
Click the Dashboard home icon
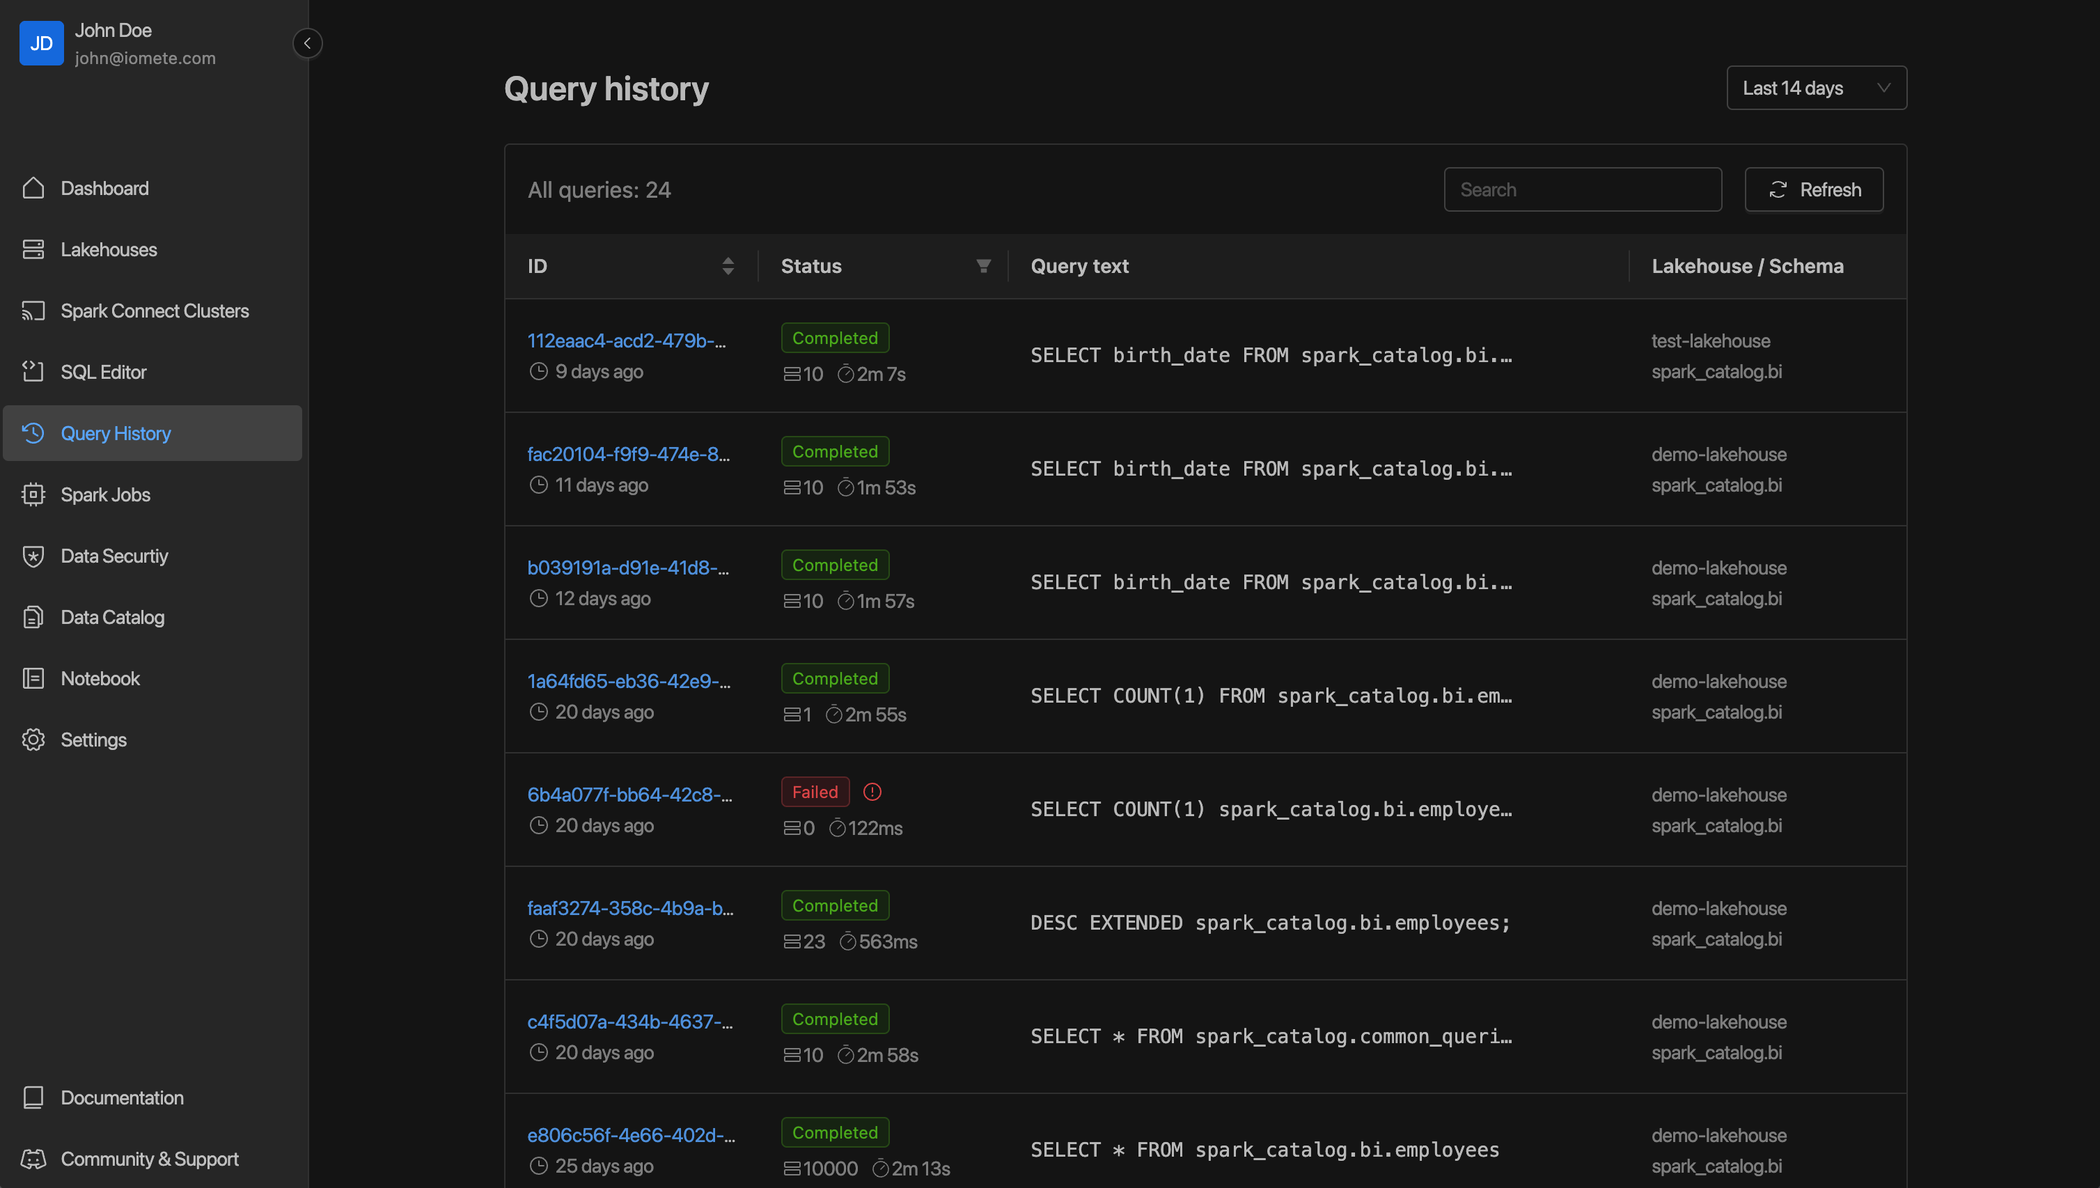(x=33, y=189)
